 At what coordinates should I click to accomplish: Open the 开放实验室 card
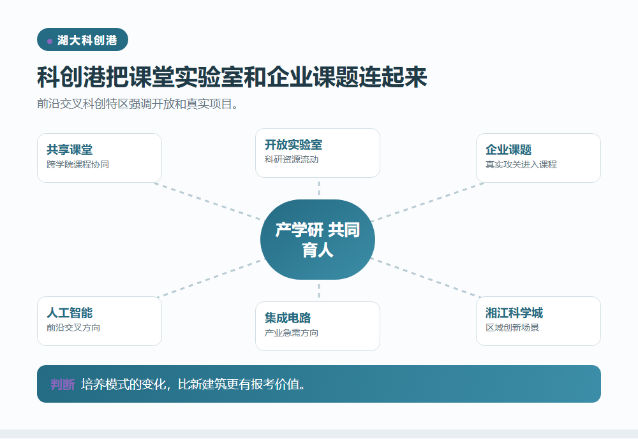tap(318, 153)
